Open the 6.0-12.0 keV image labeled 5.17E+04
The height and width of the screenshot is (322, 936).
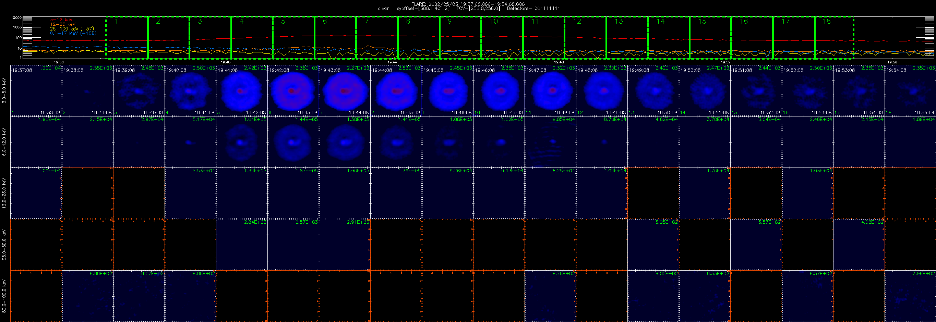191,142
